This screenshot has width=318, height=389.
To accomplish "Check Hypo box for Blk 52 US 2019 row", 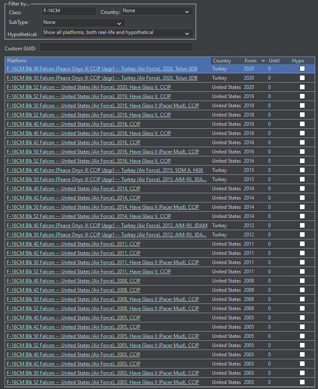I will click(302, 96).
